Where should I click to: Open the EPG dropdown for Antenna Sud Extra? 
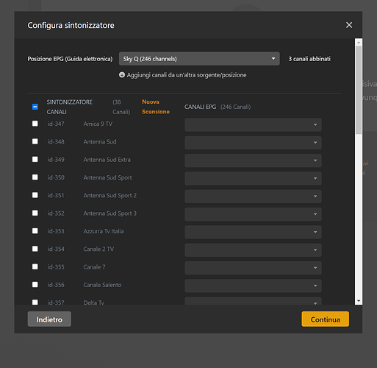point(253,160)
